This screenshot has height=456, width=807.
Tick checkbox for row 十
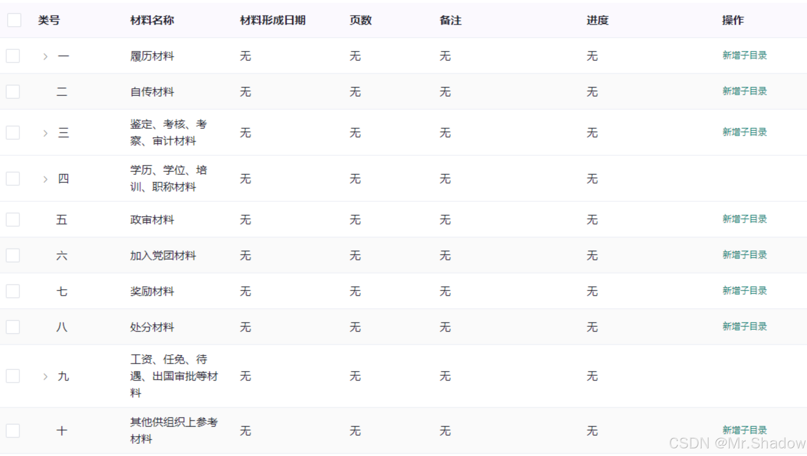tap(13, 431)
